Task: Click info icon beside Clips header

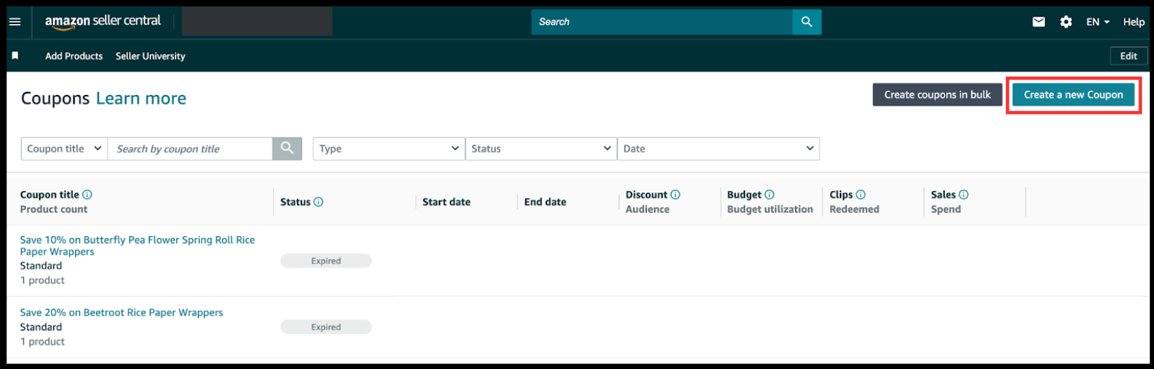Action: pyautogui.click(x=860, y=195)
